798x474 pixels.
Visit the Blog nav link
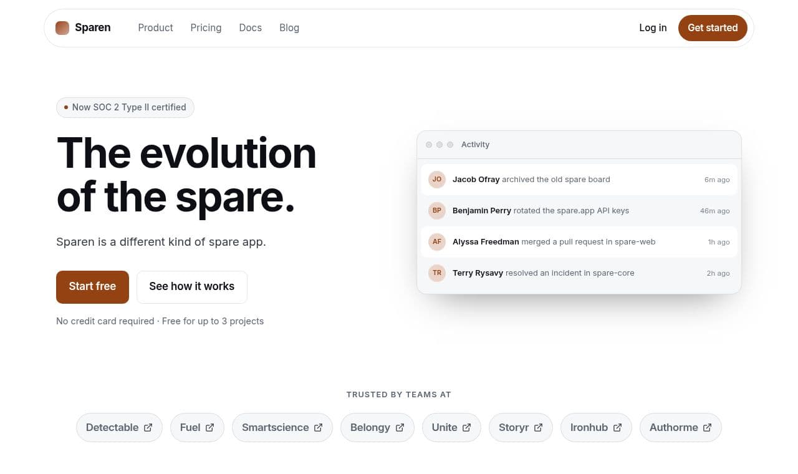coord(289,28)
